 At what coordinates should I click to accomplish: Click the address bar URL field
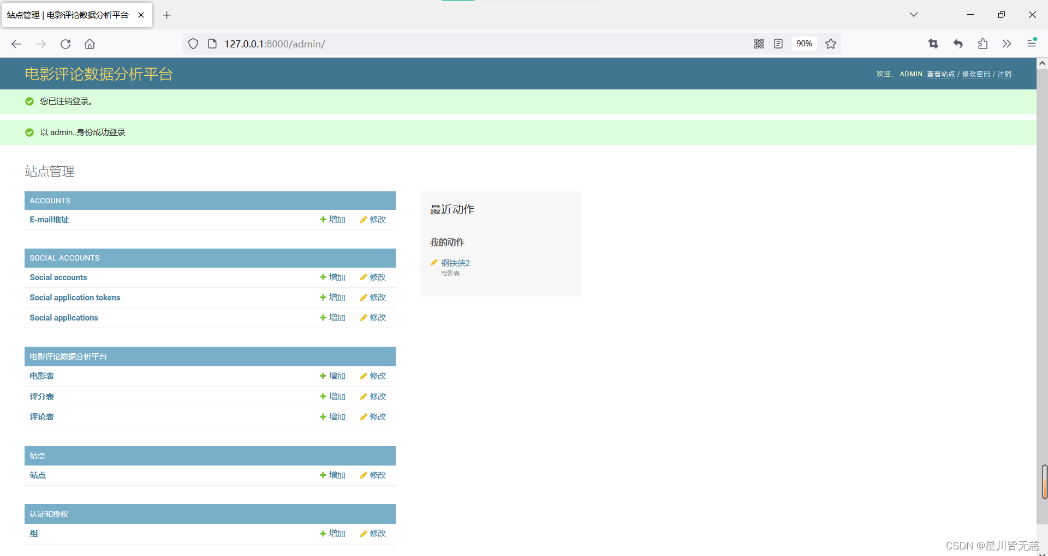pyautogui.click(x=437, y=44)
